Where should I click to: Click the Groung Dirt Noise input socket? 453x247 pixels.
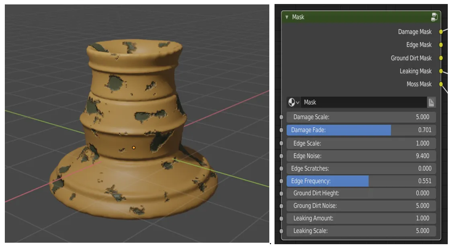click(x=281, y=206)
